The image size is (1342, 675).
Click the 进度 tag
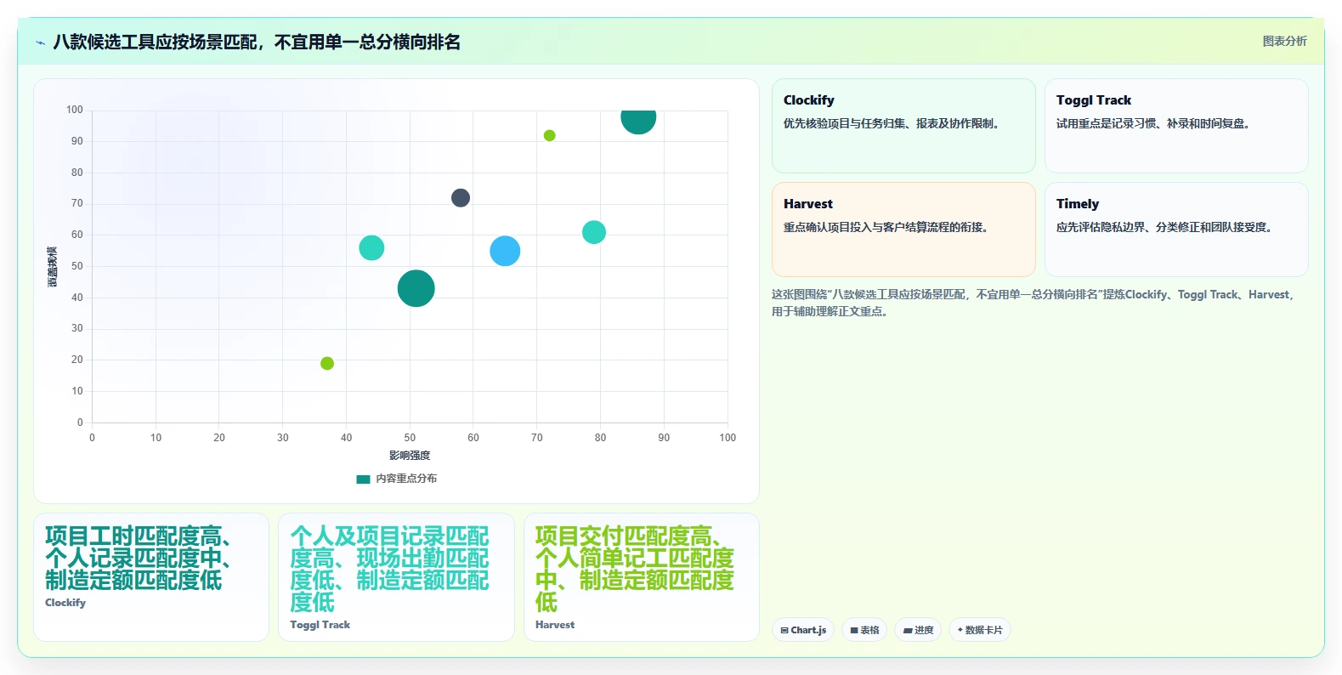(918, 630)
